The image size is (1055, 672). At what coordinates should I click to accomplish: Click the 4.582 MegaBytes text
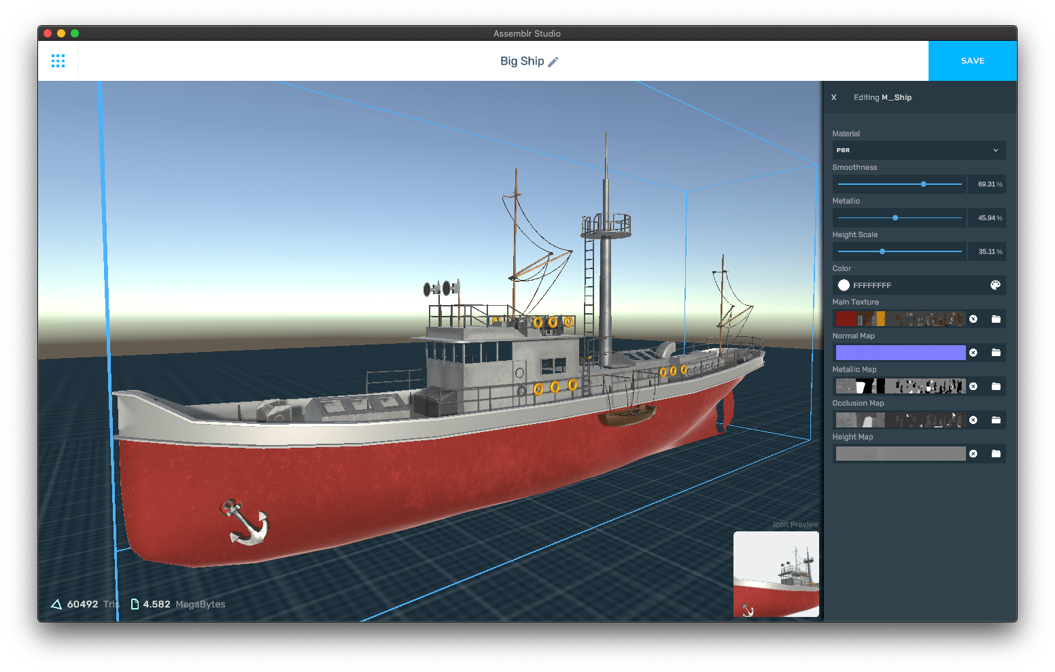[184, 604]
